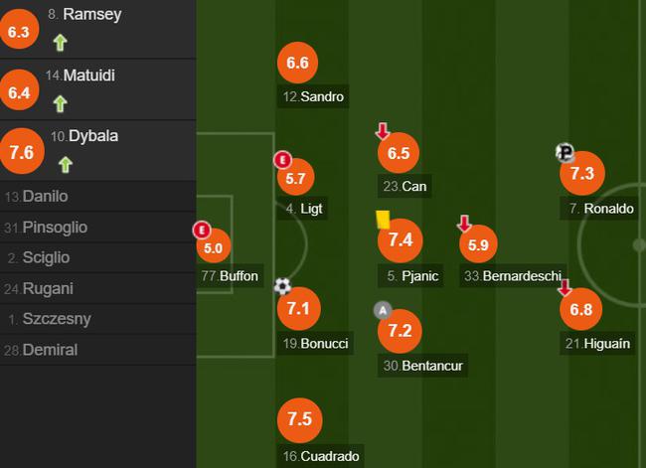Viewport: 646px width, 468px height.
Task: Click the Ronaldo name label
Action: [608, 209]
